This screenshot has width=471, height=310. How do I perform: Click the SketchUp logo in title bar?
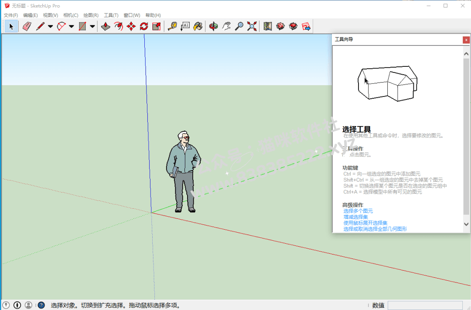pyautogui.click(x=7, y=5)
